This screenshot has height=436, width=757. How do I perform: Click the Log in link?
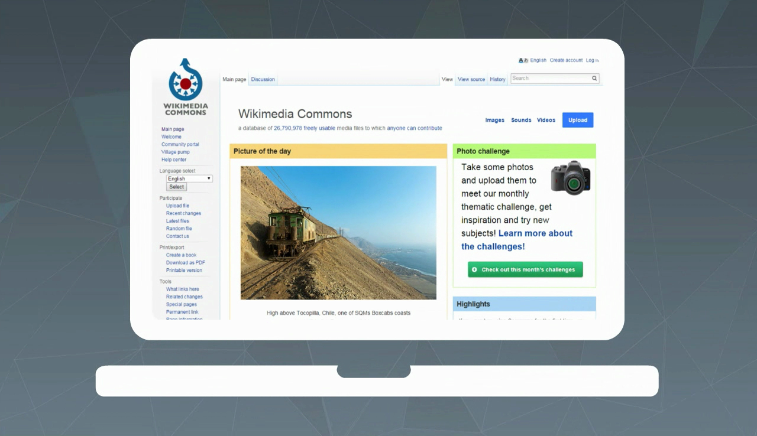coord(593,60)
